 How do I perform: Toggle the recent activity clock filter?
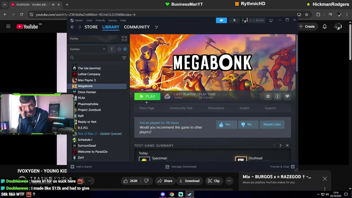point(119,49)
